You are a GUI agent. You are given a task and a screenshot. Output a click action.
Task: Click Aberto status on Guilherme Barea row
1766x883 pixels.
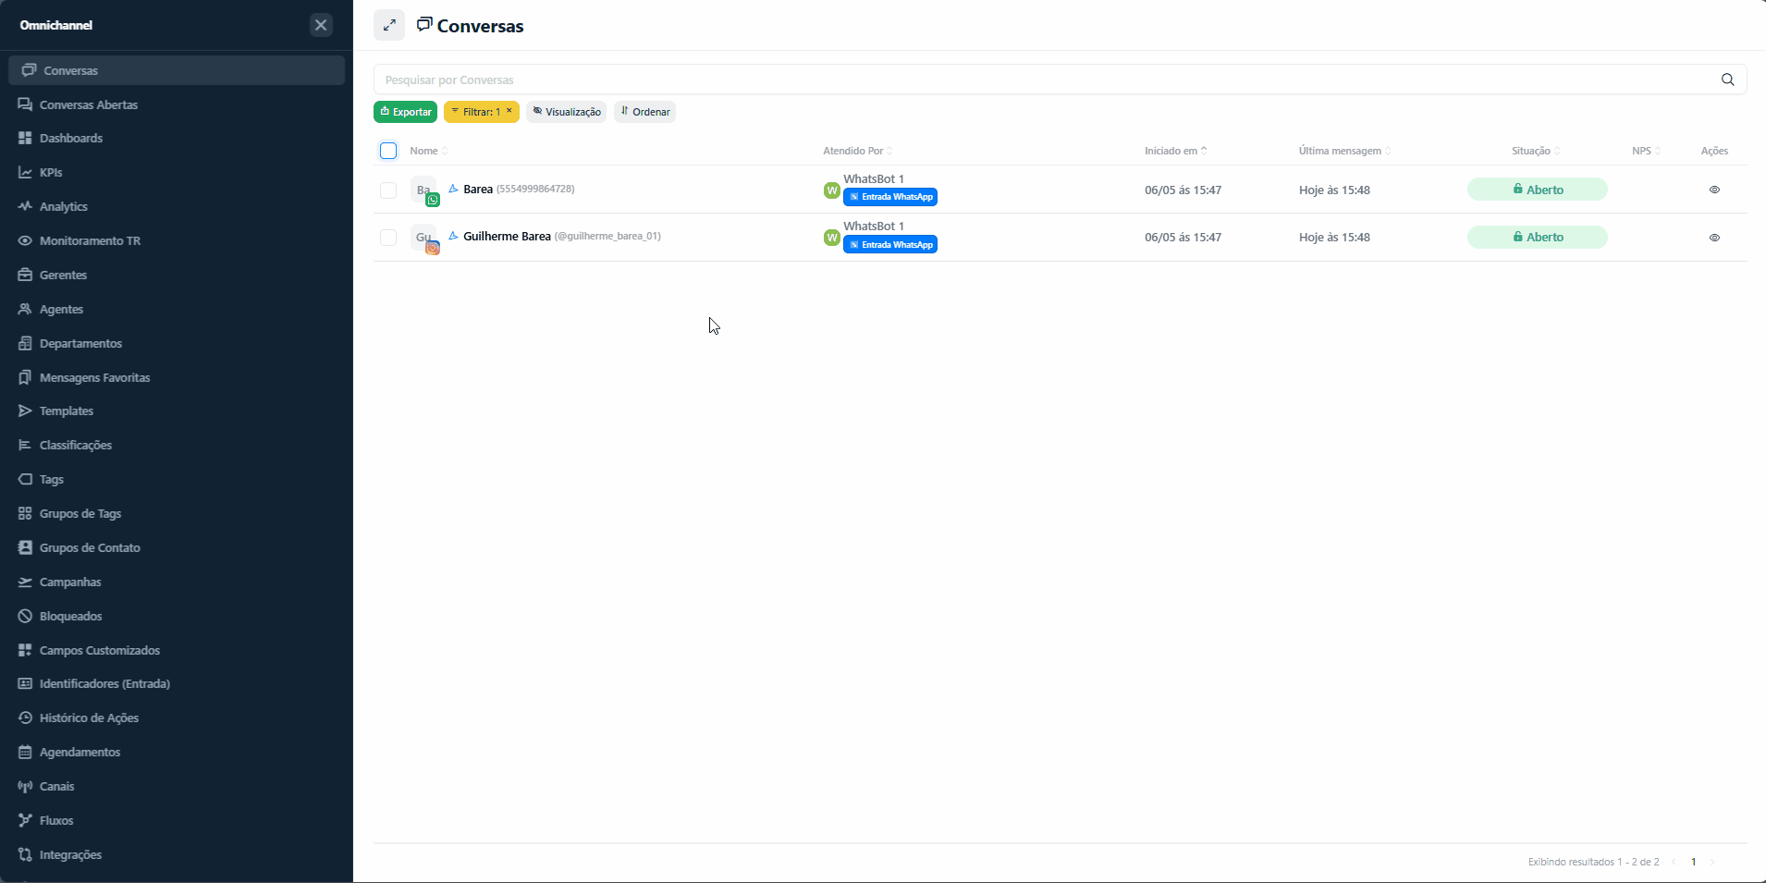(1538, 238)
